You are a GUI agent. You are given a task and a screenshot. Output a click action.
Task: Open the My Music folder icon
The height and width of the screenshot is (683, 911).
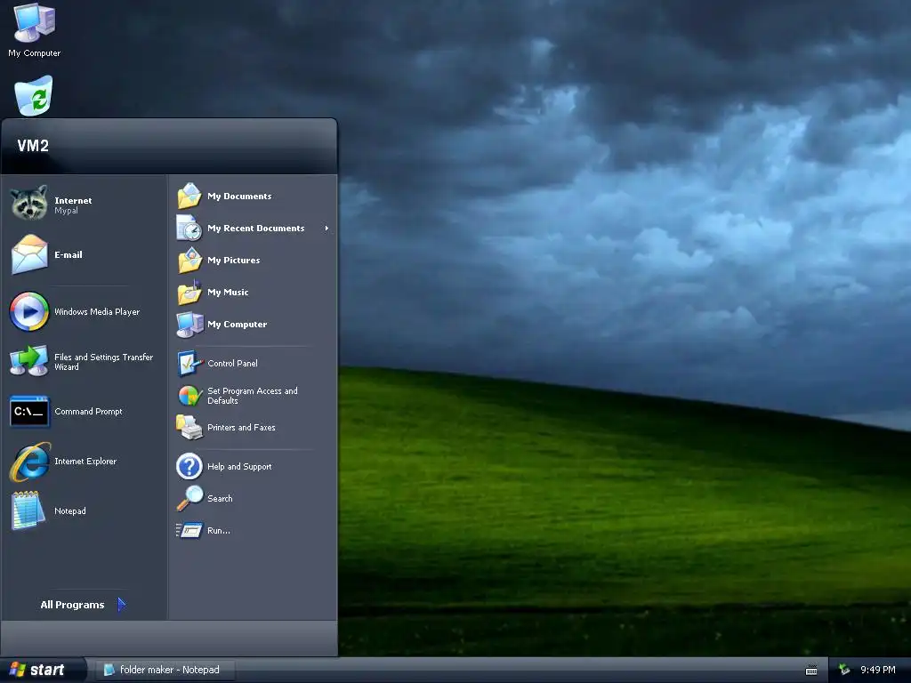[x=189, y=292]
